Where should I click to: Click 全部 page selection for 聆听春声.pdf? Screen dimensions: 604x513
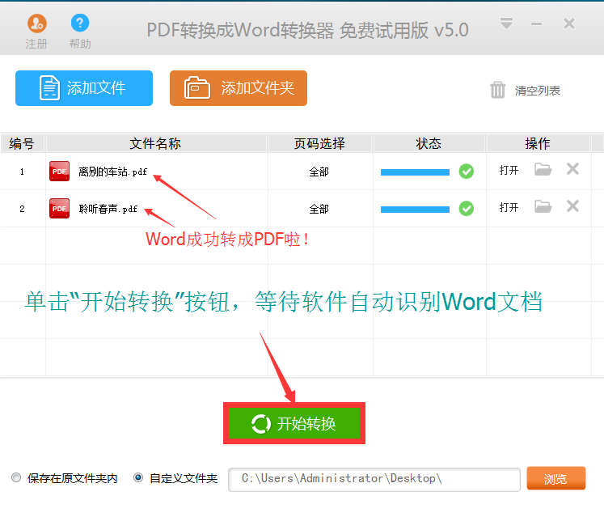click(319, 210)
